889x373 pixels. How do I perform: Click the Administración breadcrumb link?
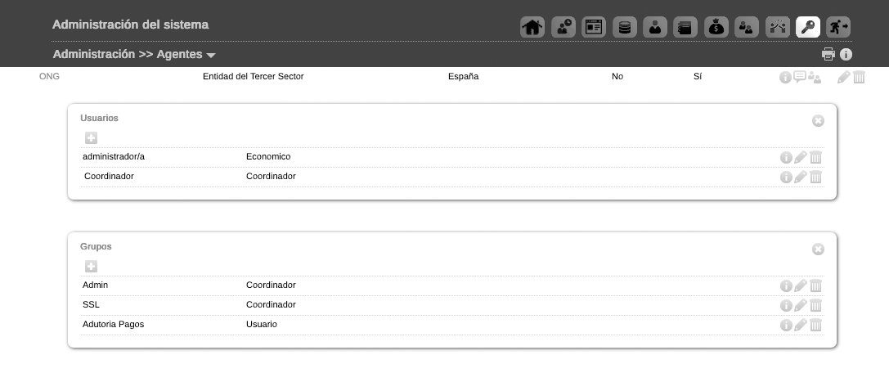click(x=93, y=55)
